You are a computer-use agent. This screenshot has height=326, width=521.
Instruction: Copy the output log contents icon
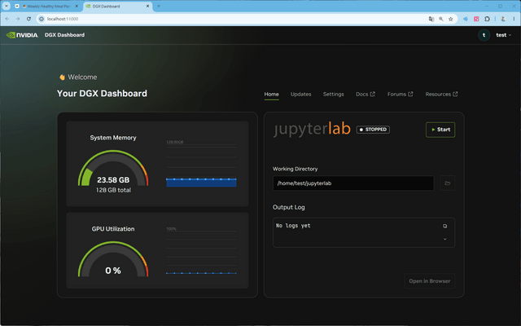click(445, 227)
